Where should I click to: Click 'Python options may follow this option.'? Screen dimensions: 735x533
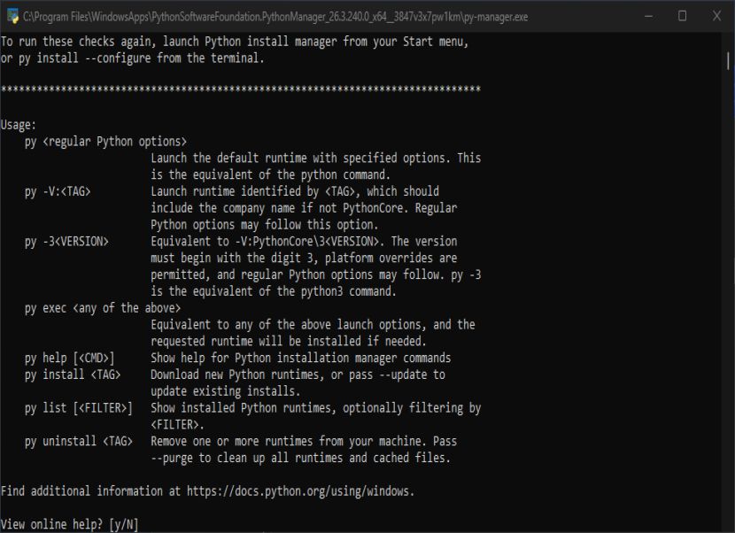pyautogui.click(x=265, y=225)
